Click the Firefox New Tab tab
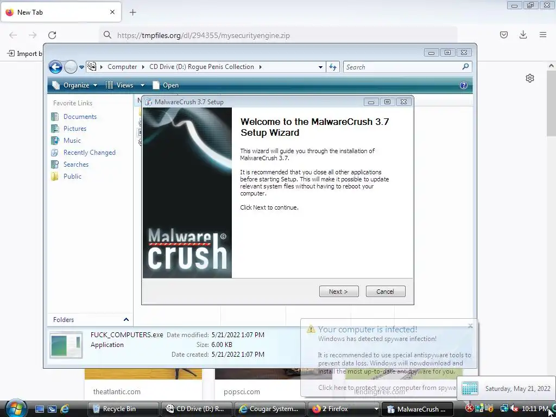The image size is (556, 417). tap(61, 12)
